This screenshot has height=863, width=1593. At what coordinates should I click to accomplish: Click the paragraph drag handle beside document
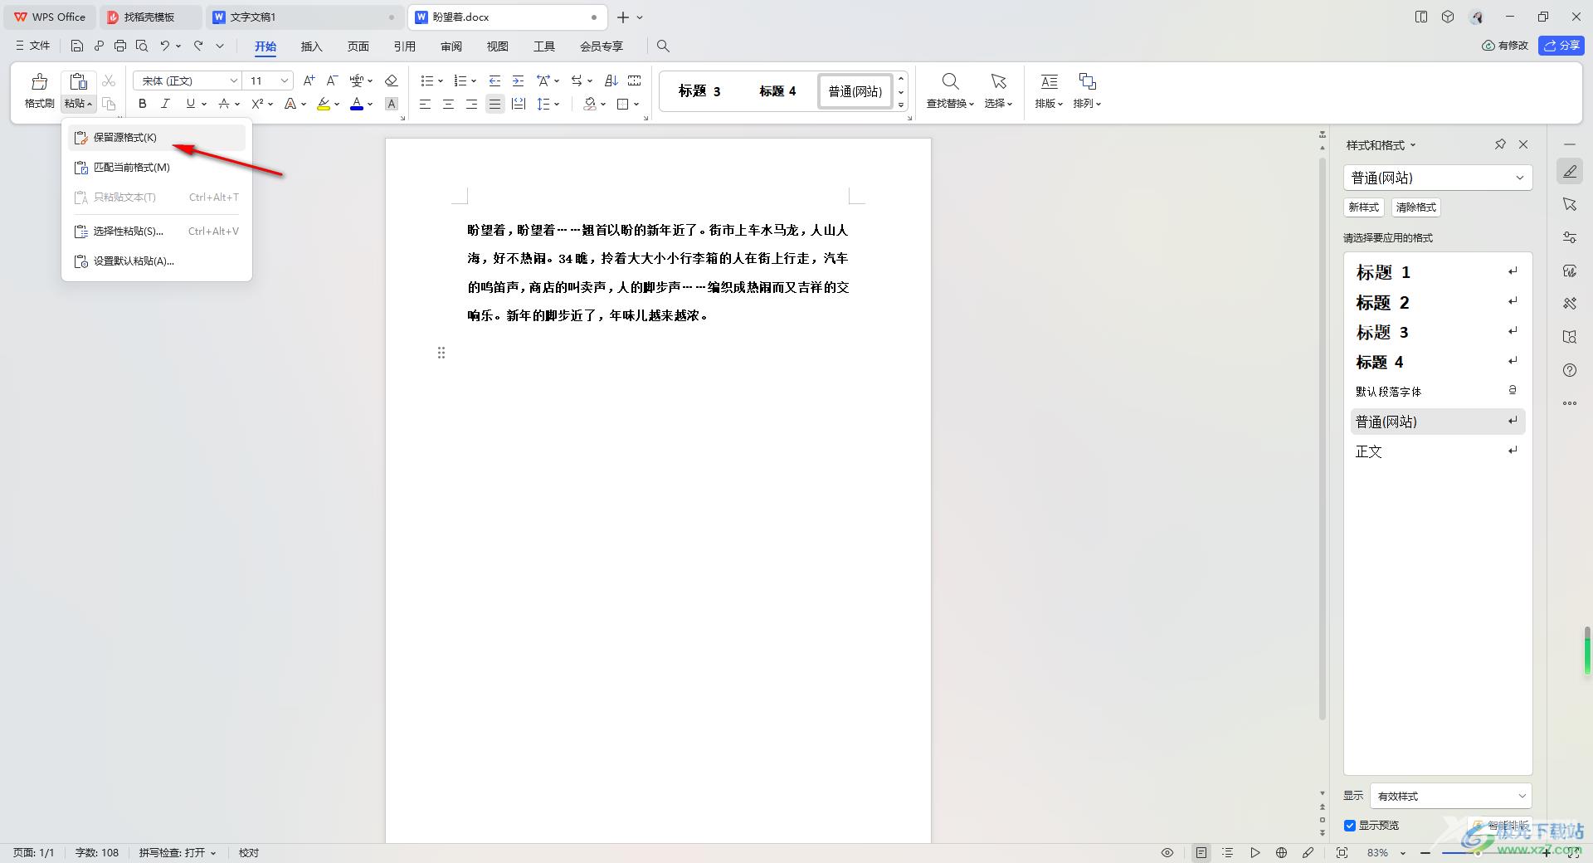coord(441,353)
